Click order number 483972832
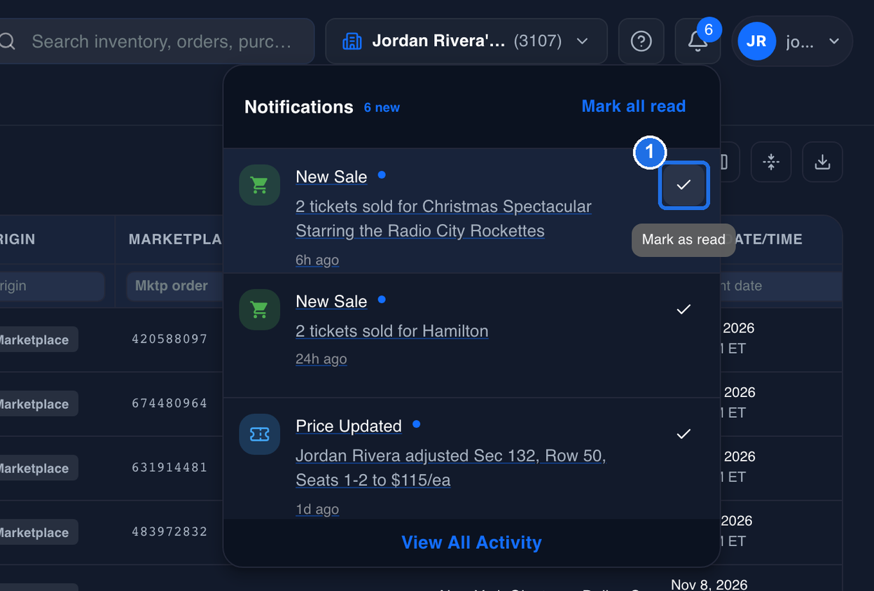 coord(170,532)
